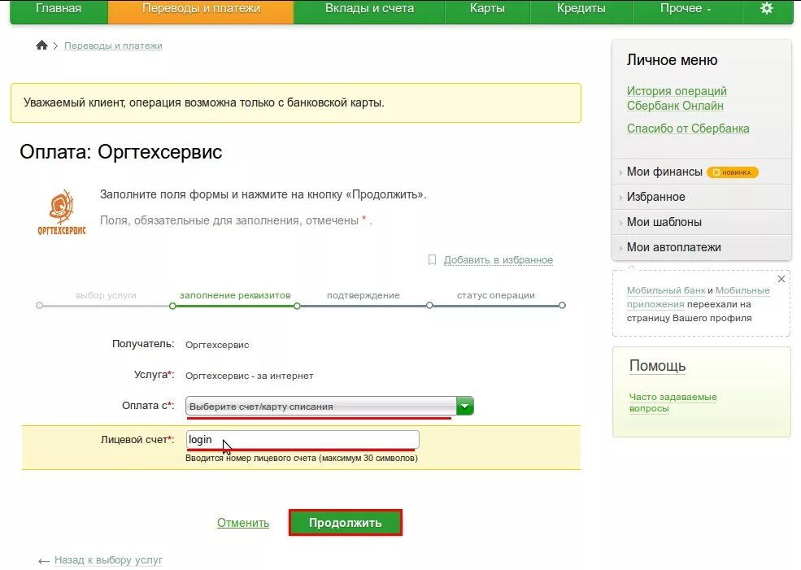
Task: Click the Оргтехсервис logo image
Action: tap(62, 212)
